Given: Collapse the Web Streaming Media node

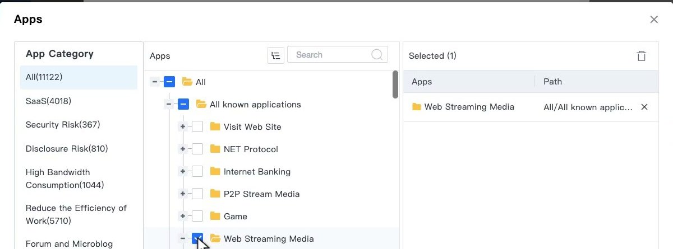Looking at the screenshot, I should pyautogui.click(x=183, y=238).
